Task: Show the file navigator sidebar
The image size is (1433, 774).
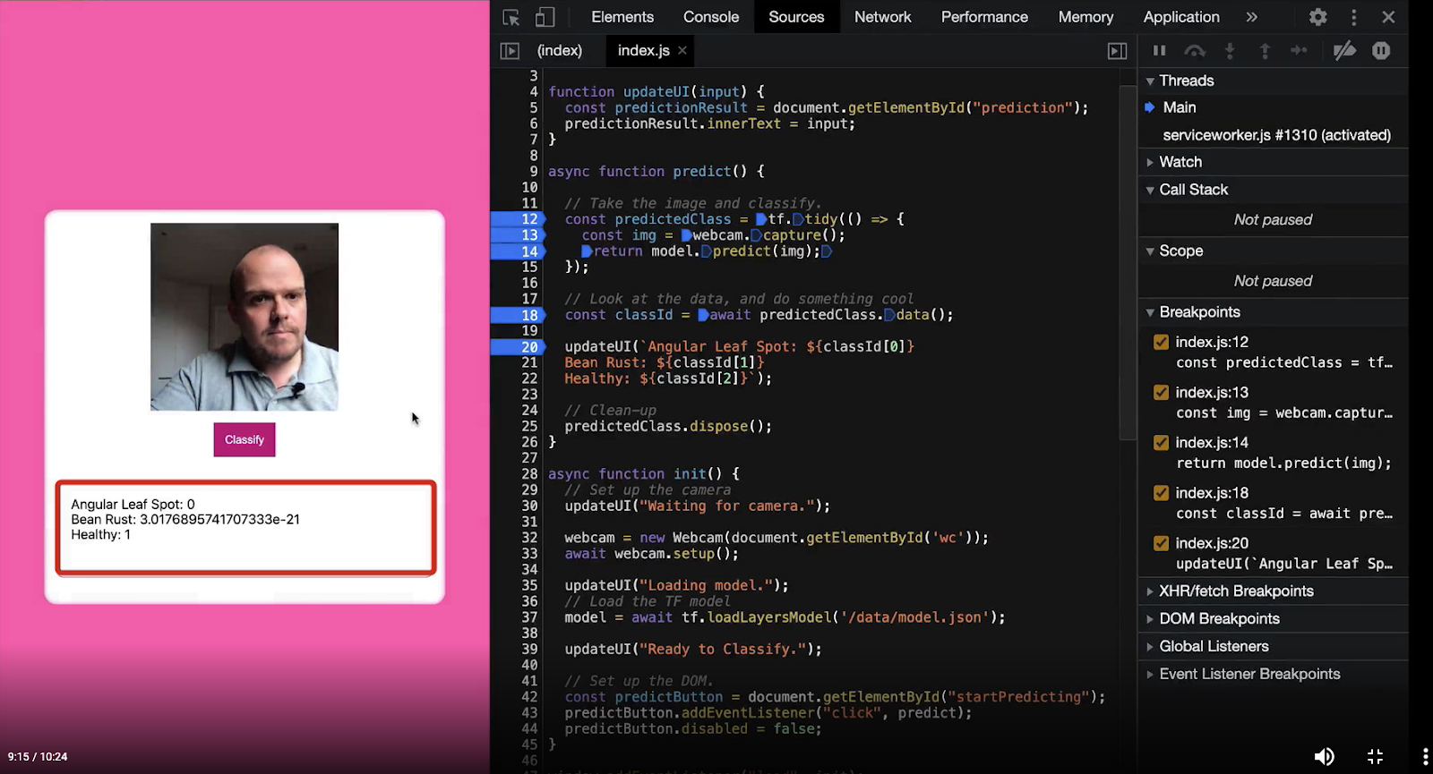Action: pyautogui.click(x=510, y=51)
